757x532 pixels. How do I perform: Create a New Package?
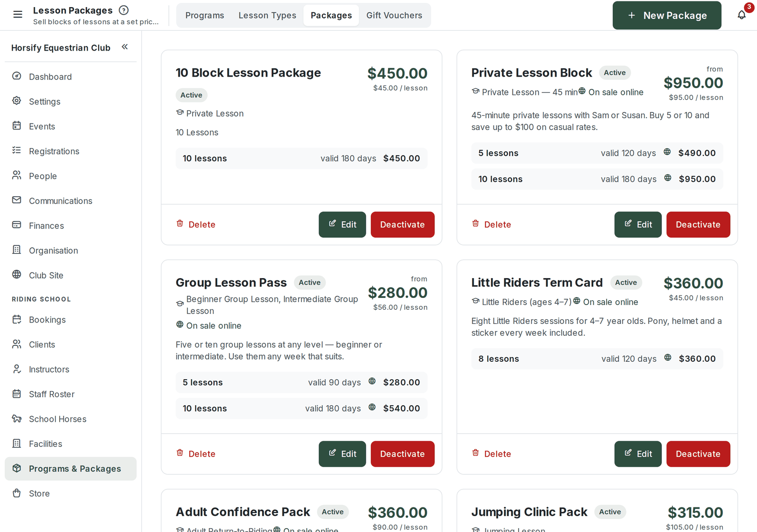coord(667,15)
